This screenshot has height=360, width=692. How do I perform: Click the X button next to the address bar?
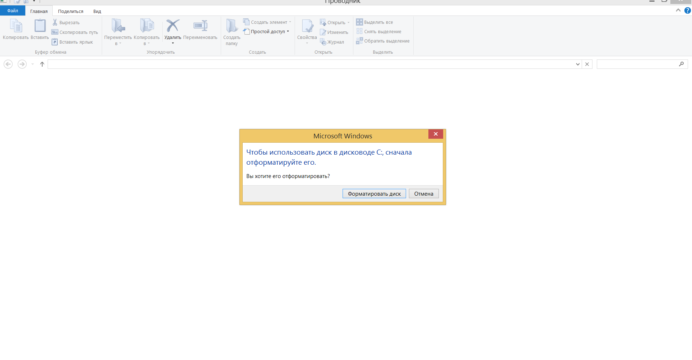(587, 64)
